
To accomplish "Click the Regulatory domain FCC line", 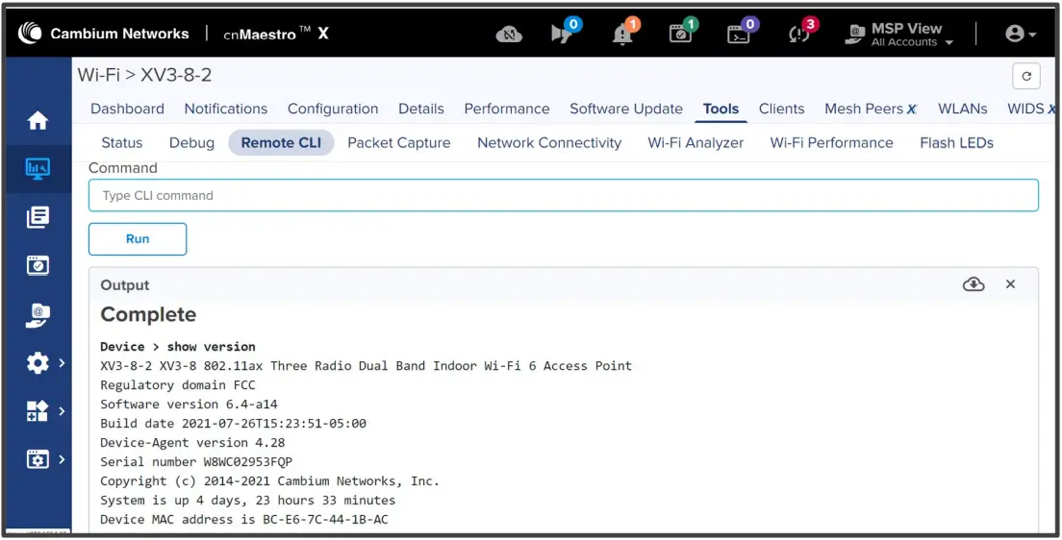I will point(178,385).
